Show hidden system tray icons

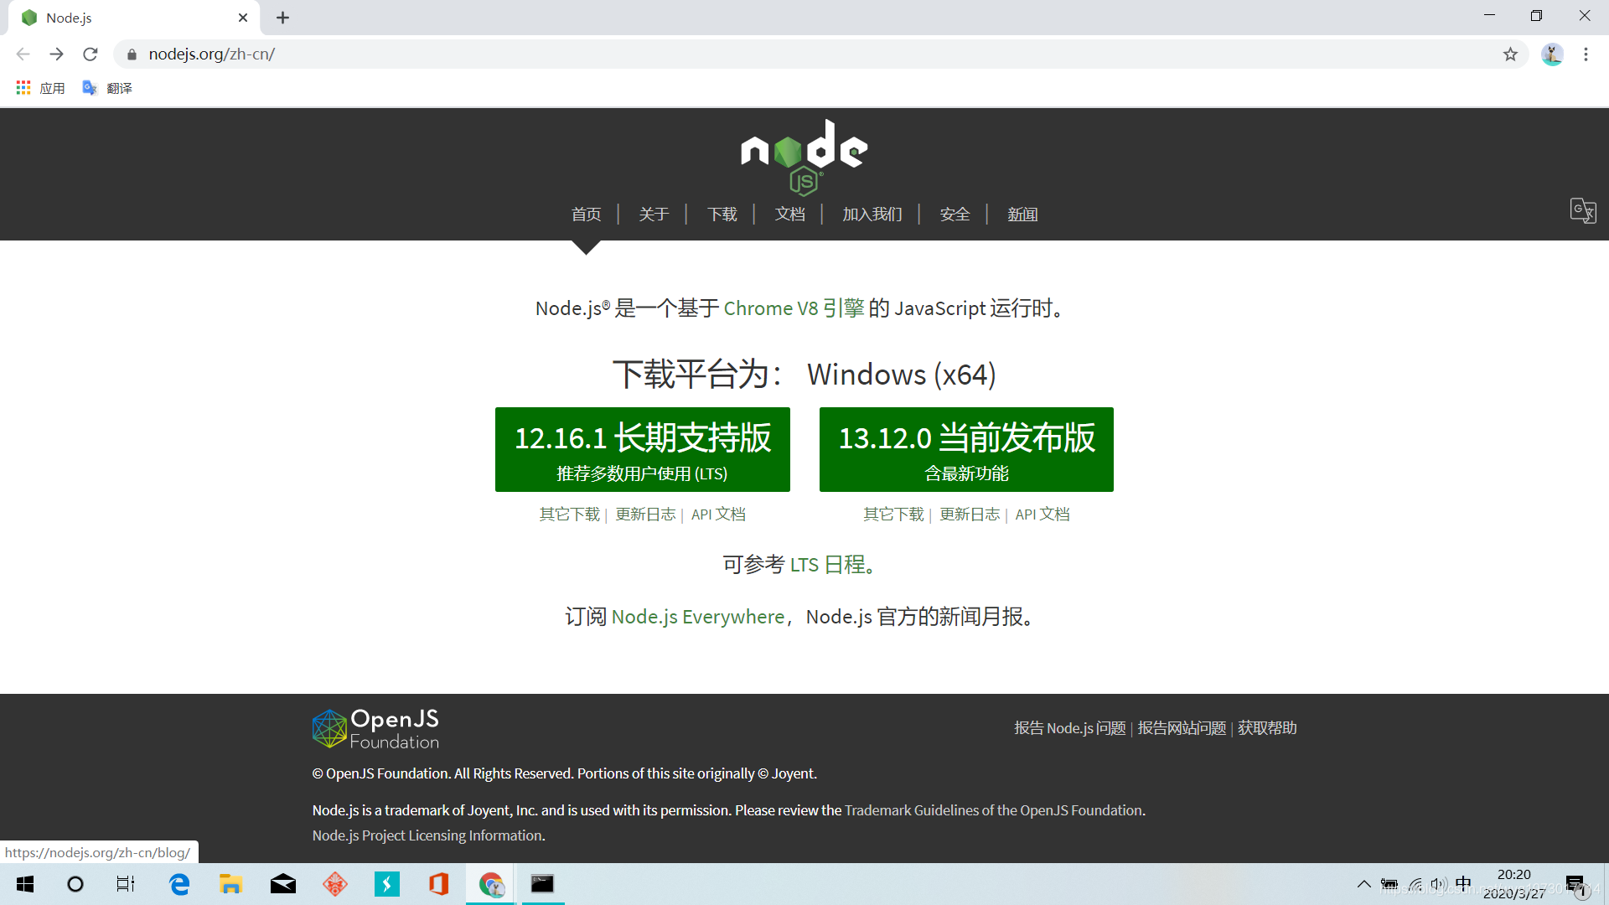(1364, 884)
